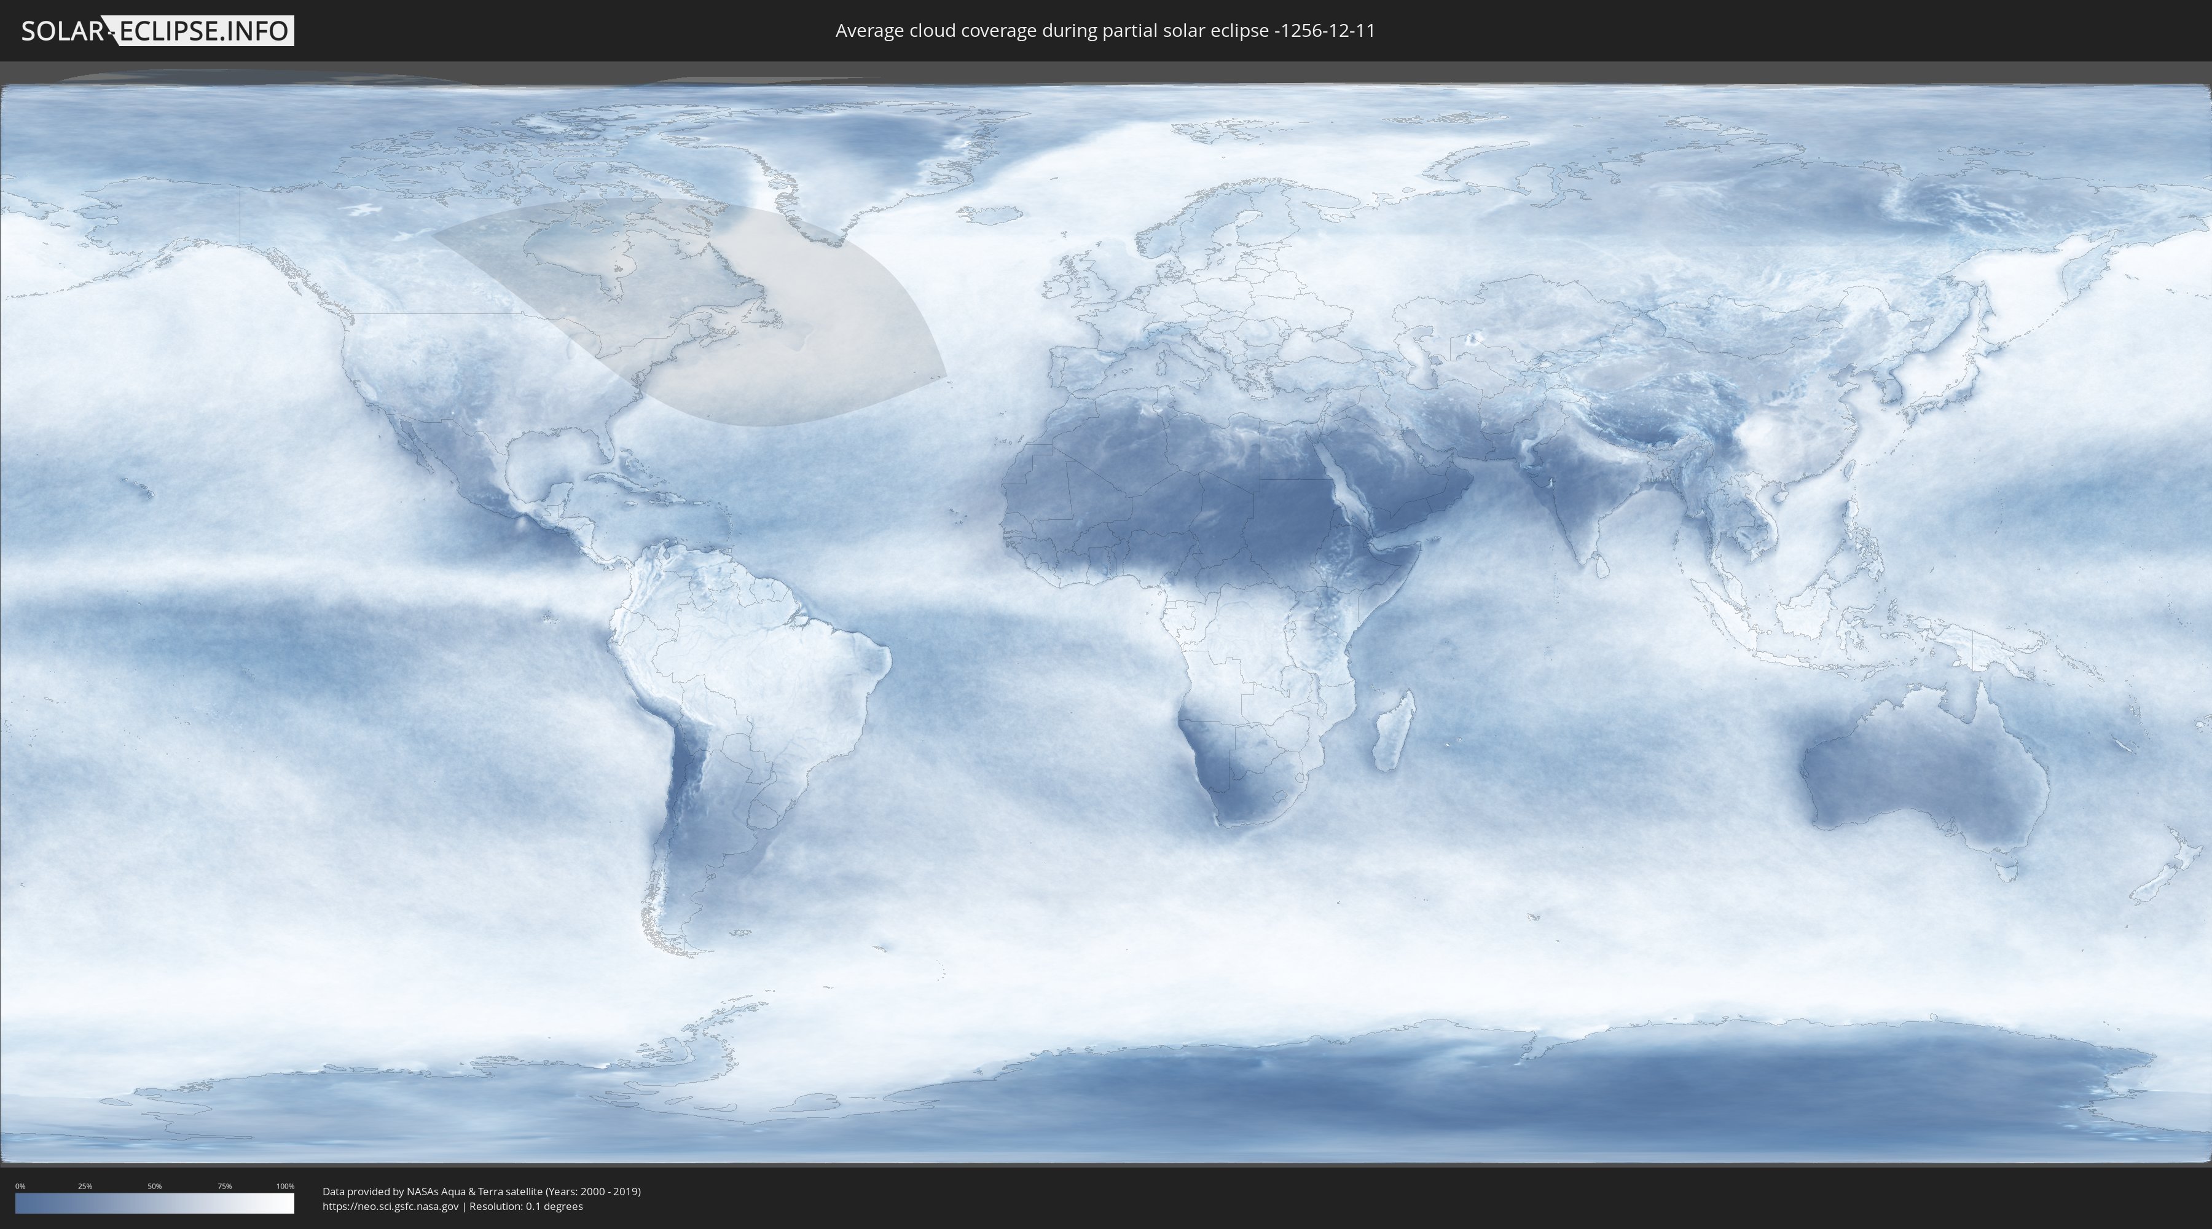2212x1229 pixels.
Task: Click the 25% legend label
Action: click(85, 1186)
